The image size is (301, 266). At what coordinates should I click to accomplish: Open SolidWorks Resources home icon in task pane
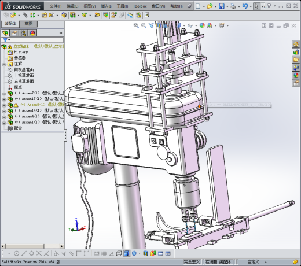click(x=296, y=45)
